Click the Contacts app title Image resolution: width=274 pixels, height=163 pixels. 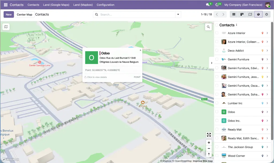pos(17,5)
